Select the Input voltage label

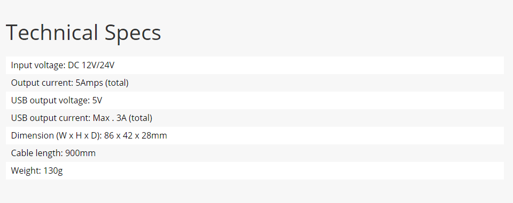coord(38,66)
